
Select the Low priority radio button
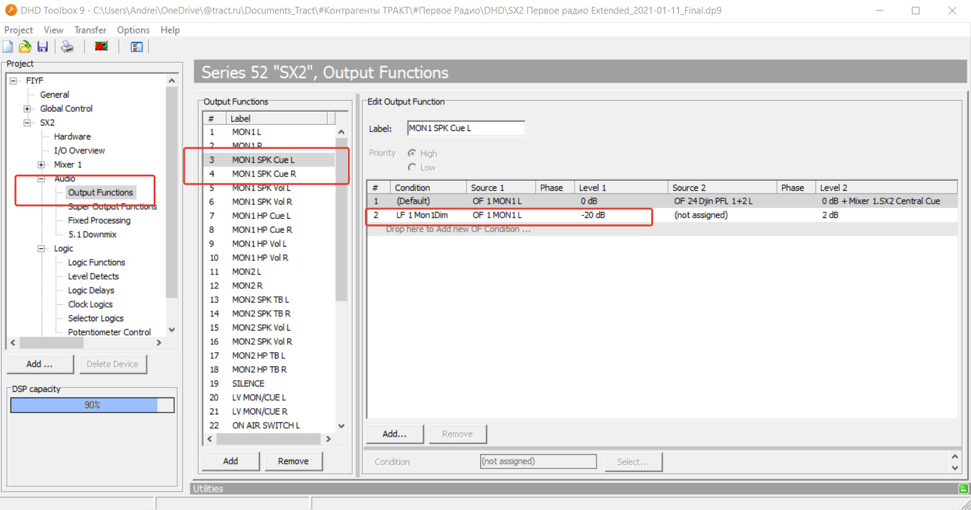point(412,167)
